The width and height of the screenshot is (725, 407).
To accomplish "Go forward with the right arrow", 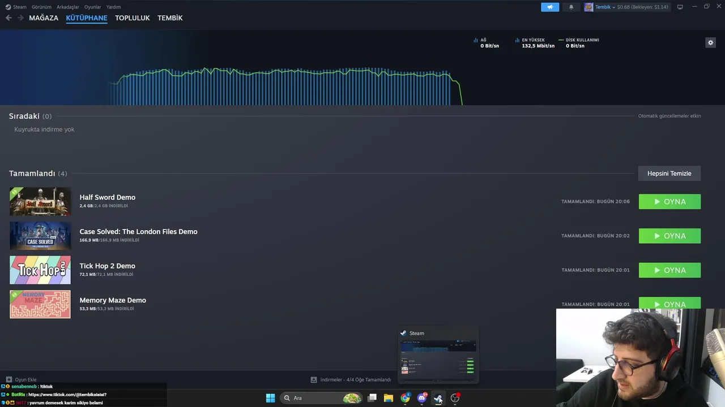I will 21,18.
